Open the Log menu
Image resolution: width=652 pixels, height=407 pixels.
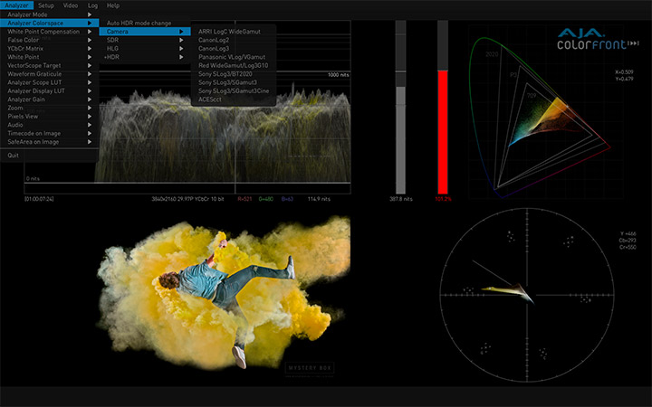click(92, 5)
